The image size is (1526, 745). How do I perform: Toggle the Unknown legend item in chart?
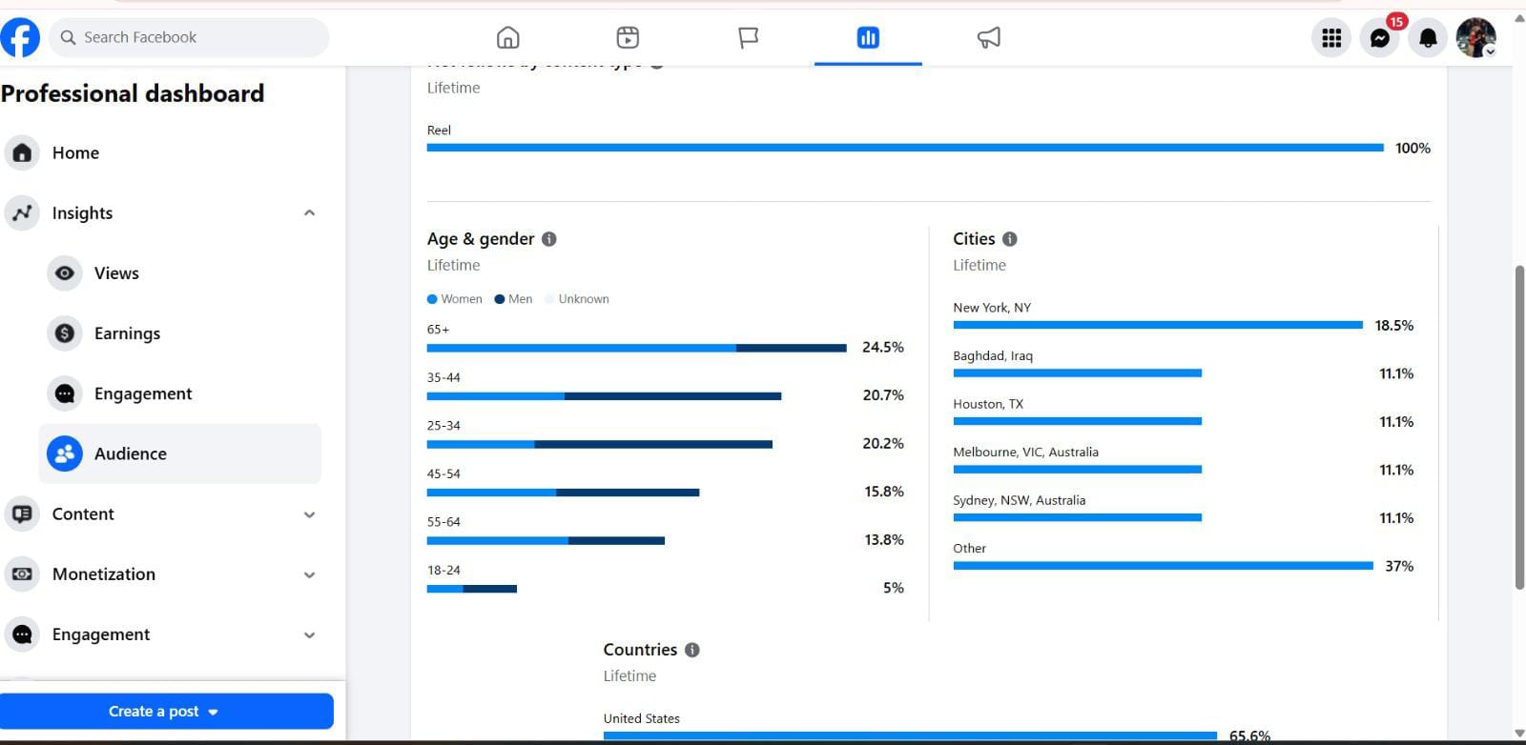tap(577, 299)
